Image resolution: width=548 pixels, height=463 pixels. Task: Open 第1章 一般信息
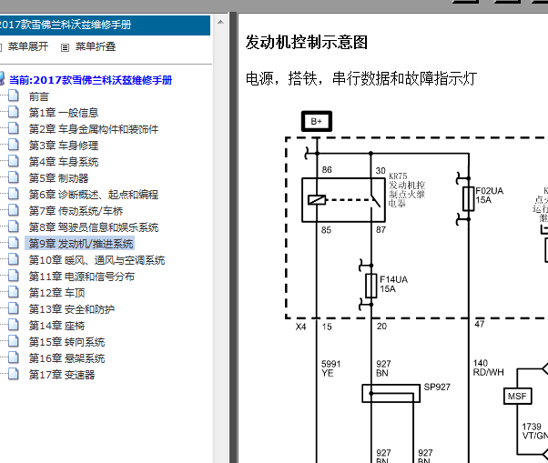[64, 113]
